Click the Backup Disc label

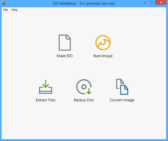click(84, 100)
